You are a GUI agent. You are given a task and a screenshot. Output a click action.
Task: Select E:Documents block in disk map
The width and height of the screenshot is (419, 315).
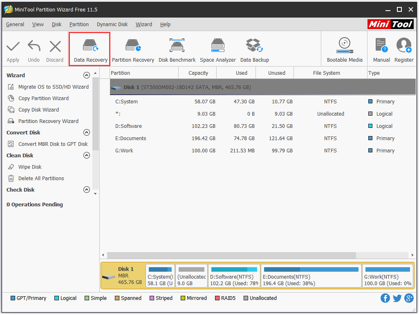coord(311,276)
